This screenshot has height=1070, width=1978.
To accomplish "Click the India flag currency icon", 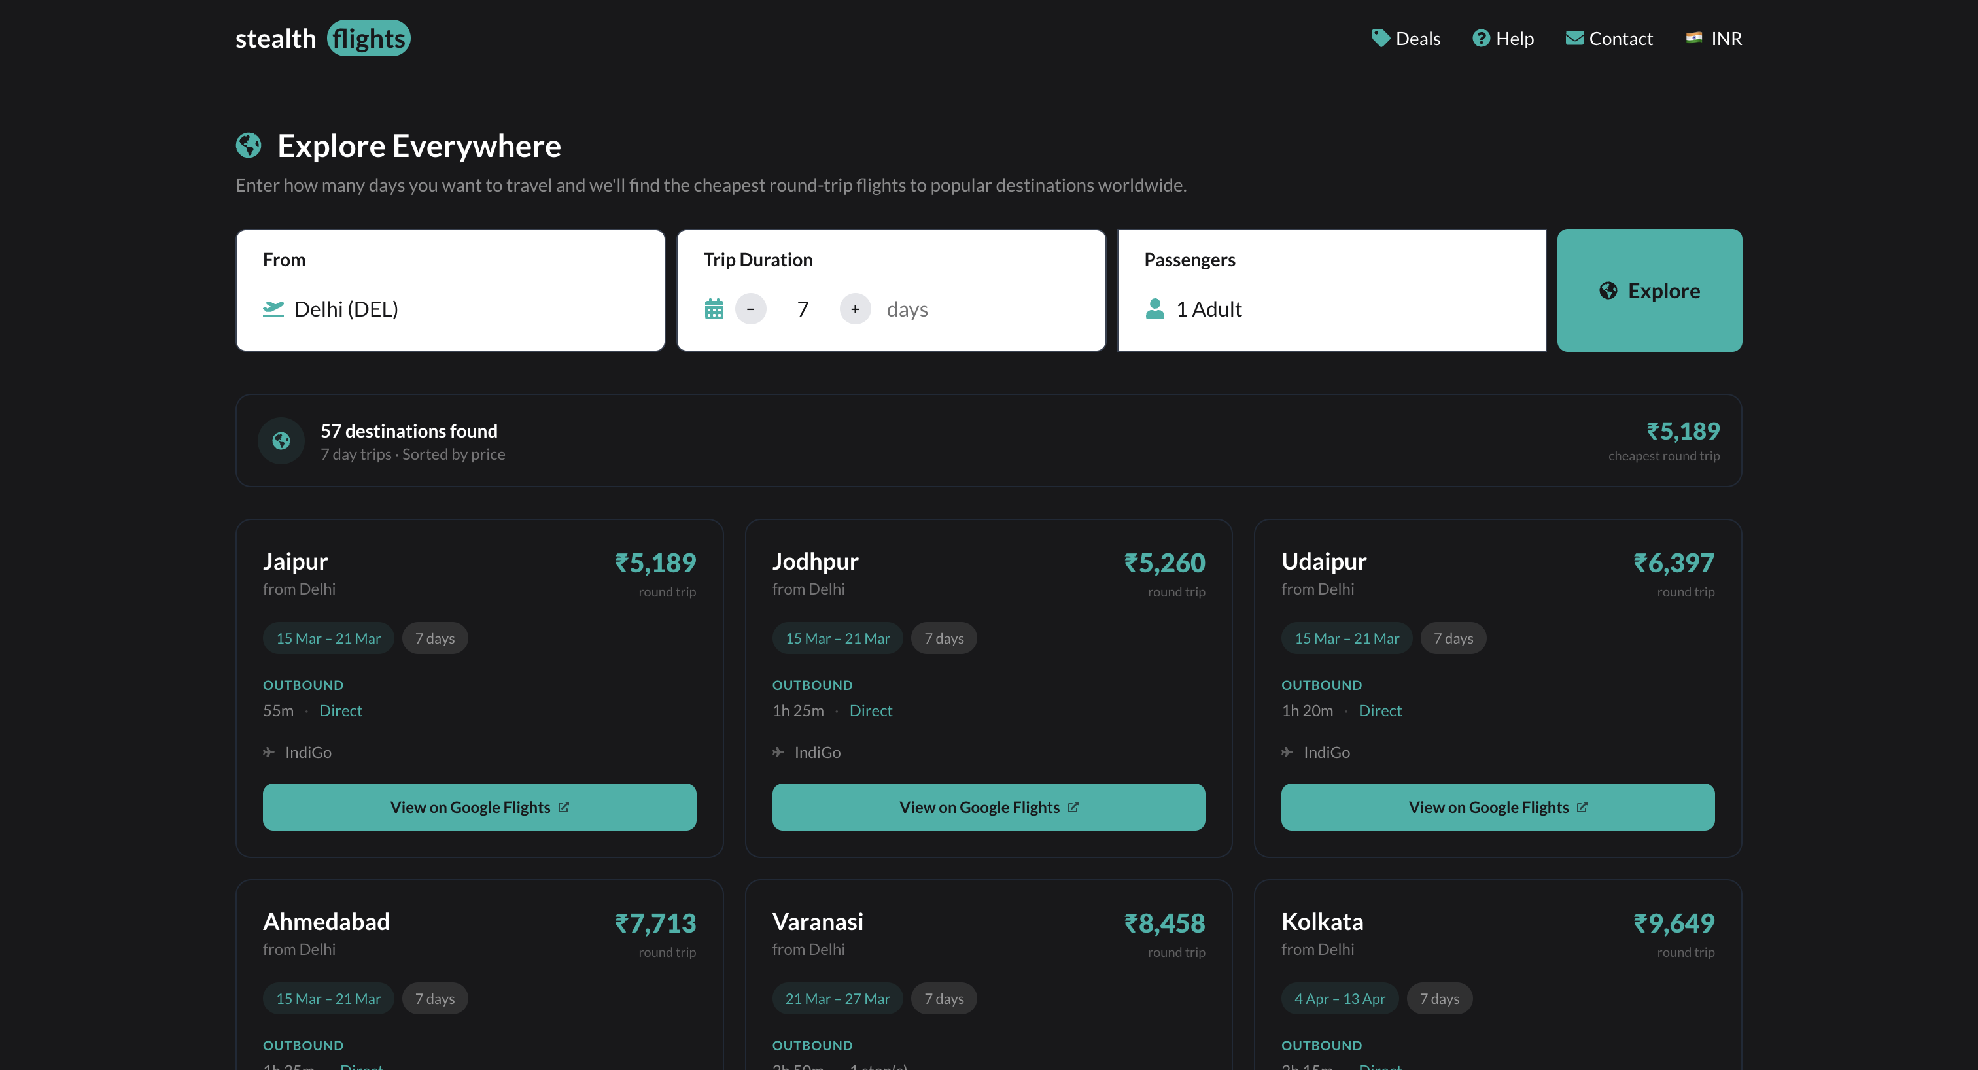I will [1693, 38].
